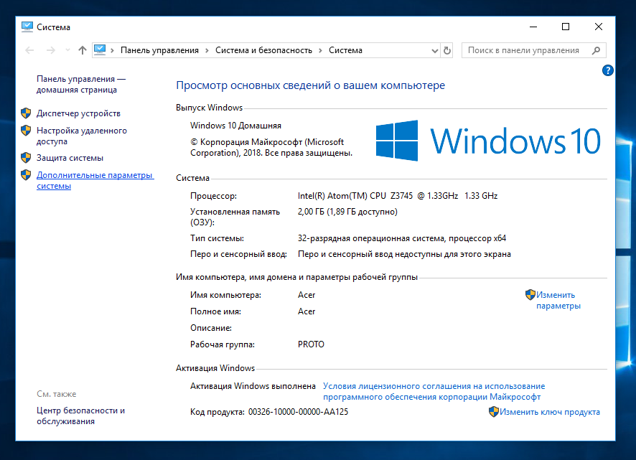Open 'Диспетчер устройств' link
Screen dimensions: 636x460
point(78,113)
